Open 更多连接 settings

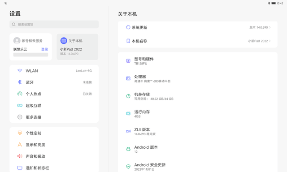coord(54,117)
